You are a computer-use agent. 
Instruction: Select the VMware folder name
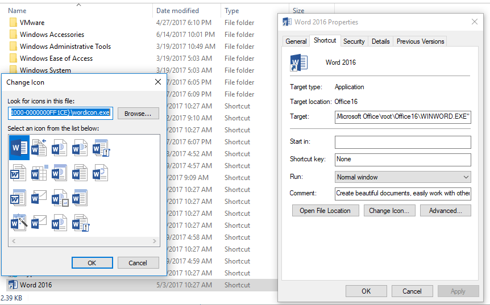(32, 23)
